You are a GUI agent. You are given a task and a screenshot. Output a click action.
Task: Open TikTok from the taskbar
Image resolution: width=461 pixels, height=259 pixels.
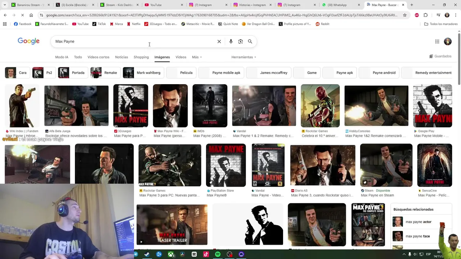pyautogui.click(x=206, y=254)
